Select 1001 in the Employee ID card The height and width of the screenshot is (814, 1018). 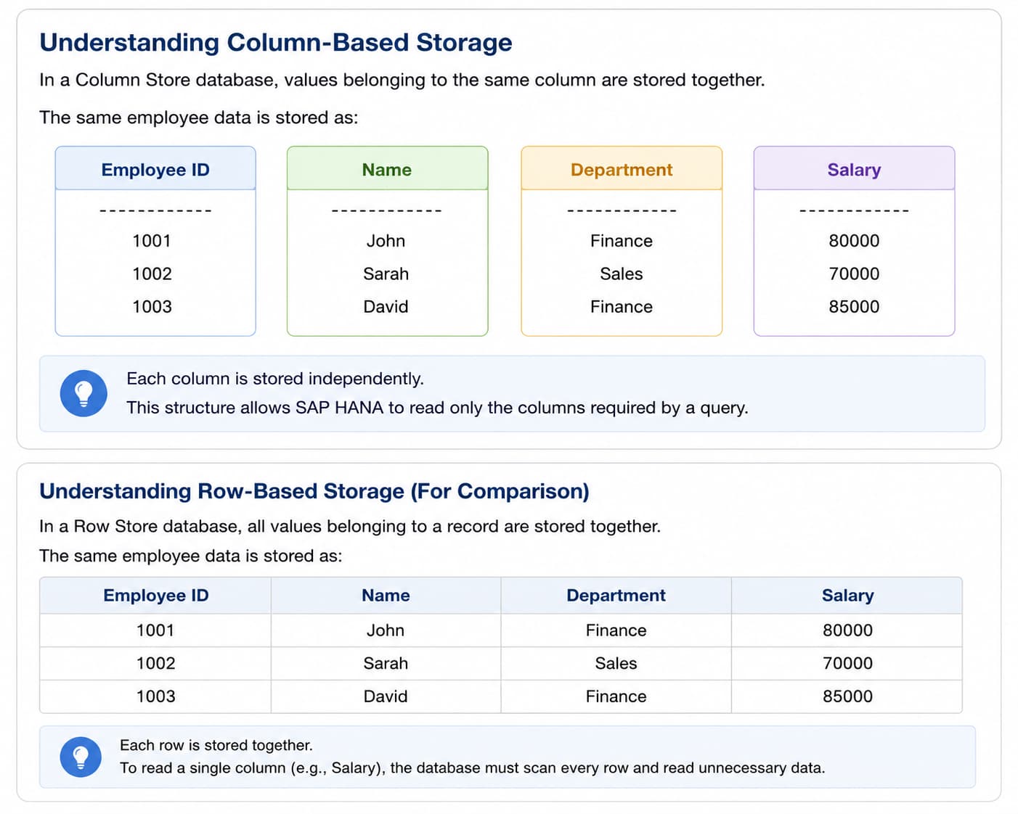pyautogui.click(x=152, y=241)
